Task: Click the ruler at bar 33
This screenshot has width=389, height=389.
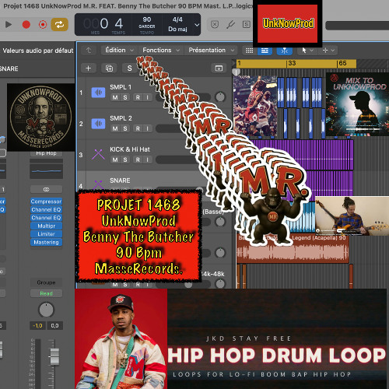Action: tap(292, 63)
